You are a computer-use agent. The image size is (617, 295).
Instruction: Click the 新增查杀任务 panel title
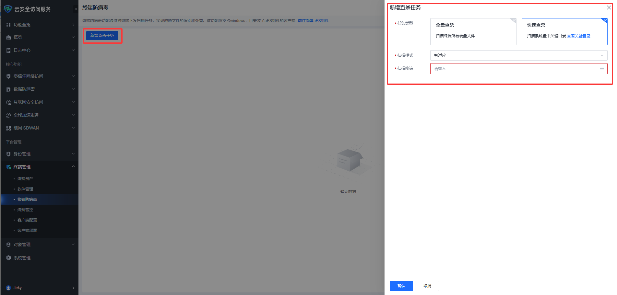coord(405,7)
